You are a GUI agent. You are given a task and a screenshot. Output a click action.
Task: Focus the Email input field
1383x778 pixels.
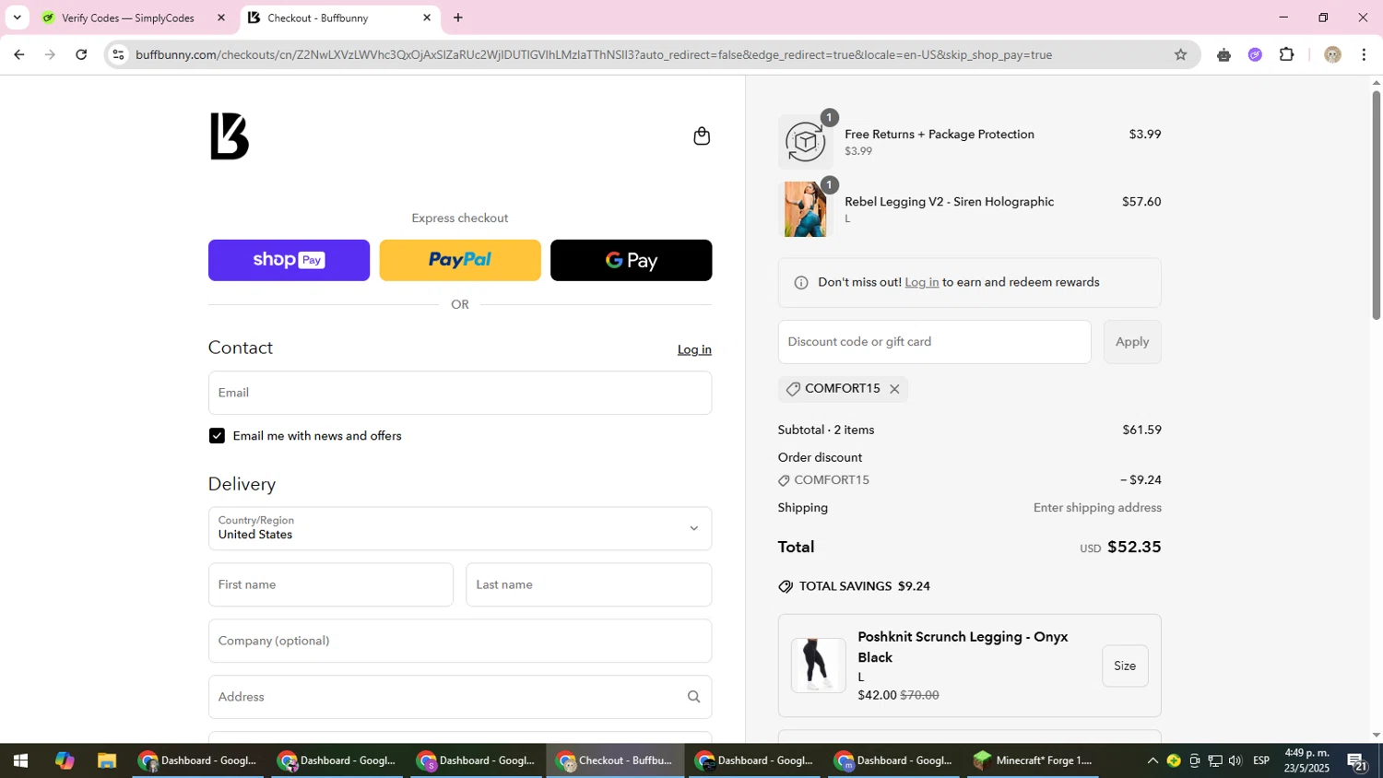pos(460,393)
